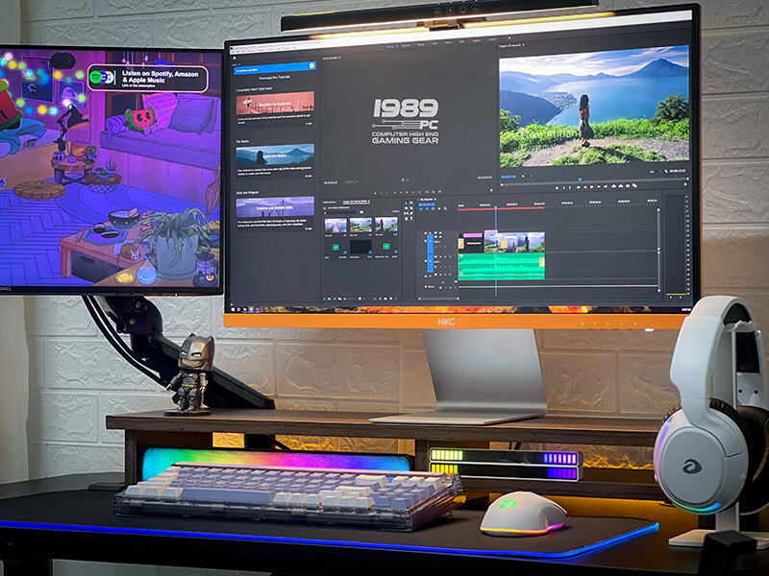Open Creative and Stylistic Edits tutorial card
The width and height of the screenshot is (769, 576).
tap(275, 207)
